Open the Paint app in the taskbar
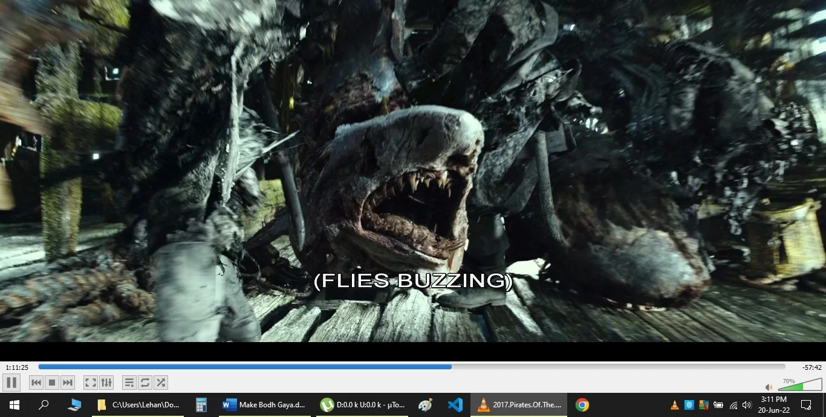 (x=425, y=405)
